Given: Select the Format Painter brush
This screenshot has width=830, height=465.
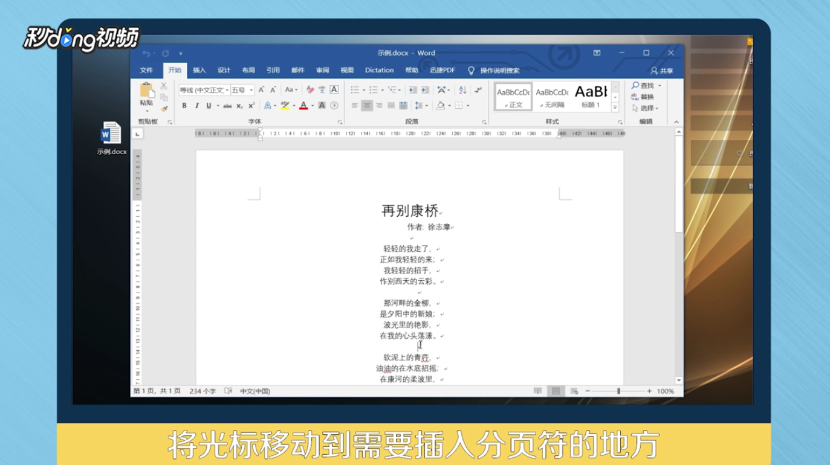Looking at the screenshot, I should pyautogui.click(x=164, y=108).
